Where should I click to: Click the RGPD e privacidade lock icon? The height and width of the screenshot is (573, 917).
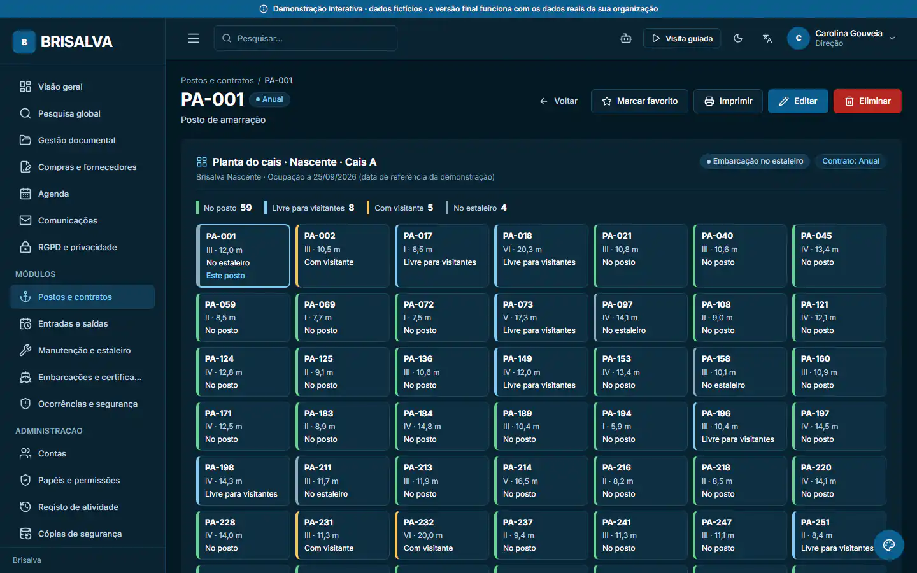[x=25, y=247]
